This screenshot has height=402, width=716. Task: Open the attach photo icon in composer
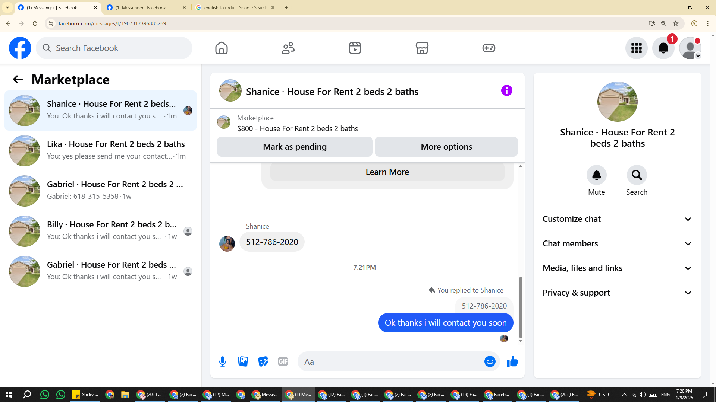[243, 361]
